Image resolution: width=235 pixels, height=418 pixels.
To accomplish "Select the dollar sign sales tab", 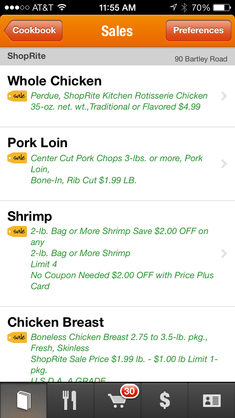I will coord(164,400).
